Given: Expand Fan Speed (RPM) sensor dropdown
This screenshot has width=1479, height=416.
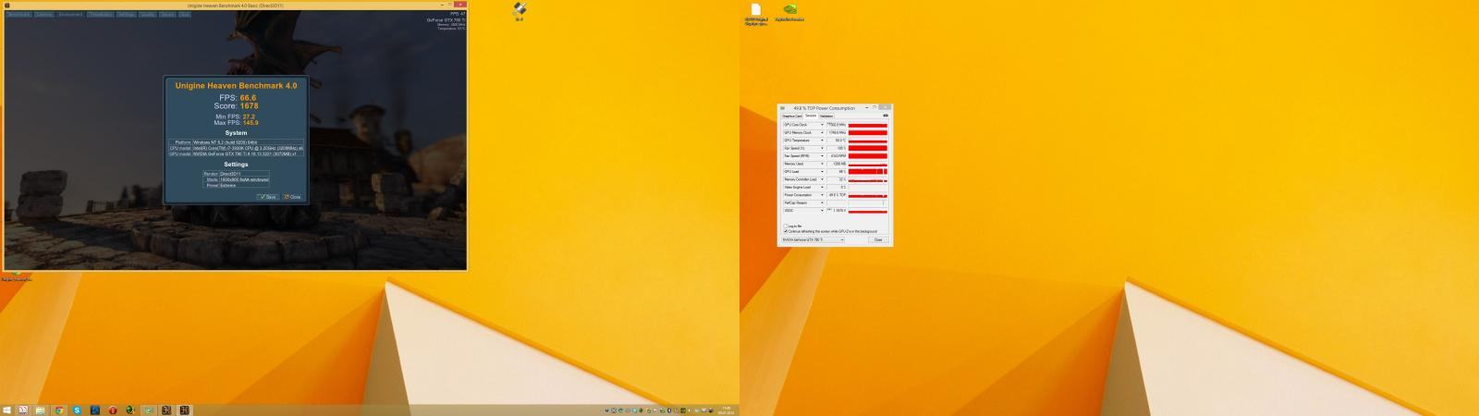Looking at the screenshot, I should click(x=822, y=156).
